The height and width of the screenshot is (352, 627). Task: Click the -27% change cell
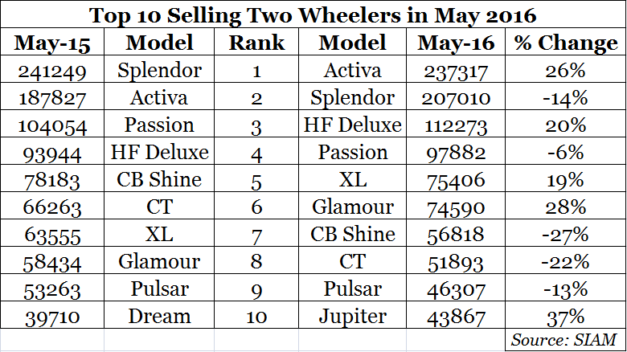[566, 234]
